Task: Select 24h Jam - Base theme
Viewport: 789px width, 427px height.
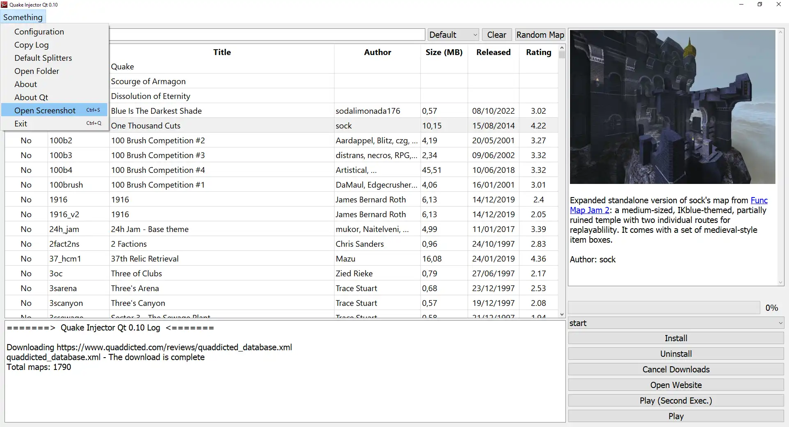Action: coord(281,229)
